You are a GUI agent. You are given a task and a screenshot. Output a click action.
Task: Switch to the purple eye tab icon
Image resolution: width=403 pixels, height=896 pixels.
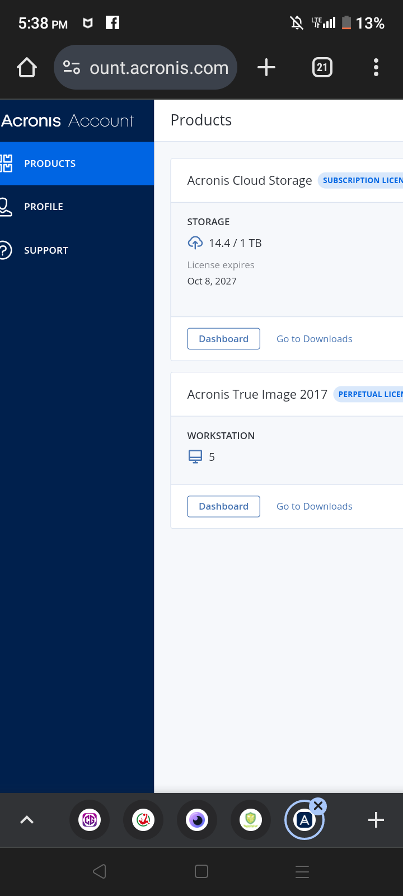[197, 820]
